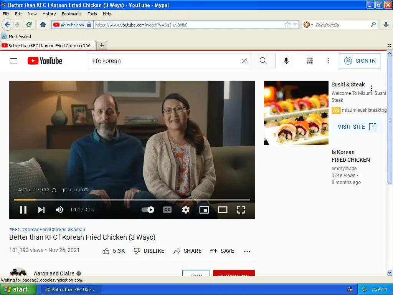Open the emmymade channel name
Viewport: 393px width, 295px height.
tap(344, 169)
